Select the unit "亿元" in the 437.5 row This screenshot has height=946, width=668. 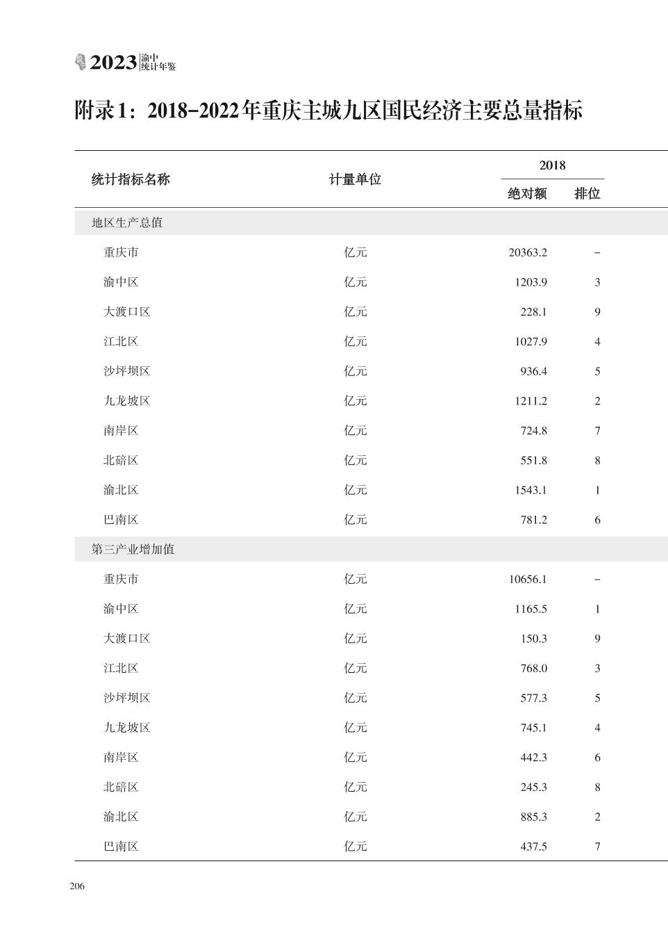[x=355, y=847]
